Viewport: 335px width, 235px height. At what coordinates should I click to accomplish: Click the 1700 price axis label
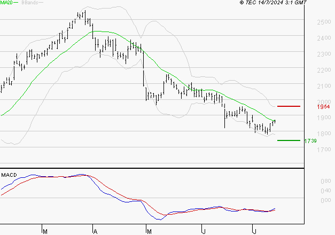pyautogui.click(x=324, y=150)
